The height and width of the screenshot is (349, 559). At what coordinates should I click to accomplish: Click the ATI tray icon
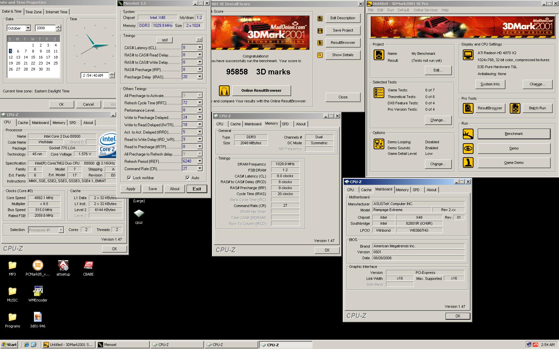point(535,345)
